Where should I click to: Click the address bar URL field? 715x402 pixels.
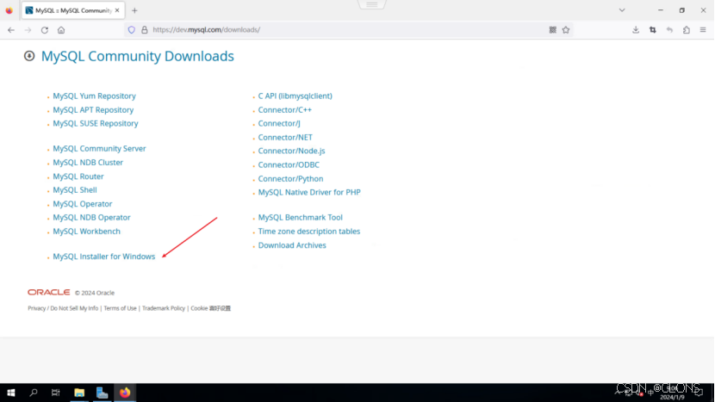pyautogui.click(x=346, y=30)
